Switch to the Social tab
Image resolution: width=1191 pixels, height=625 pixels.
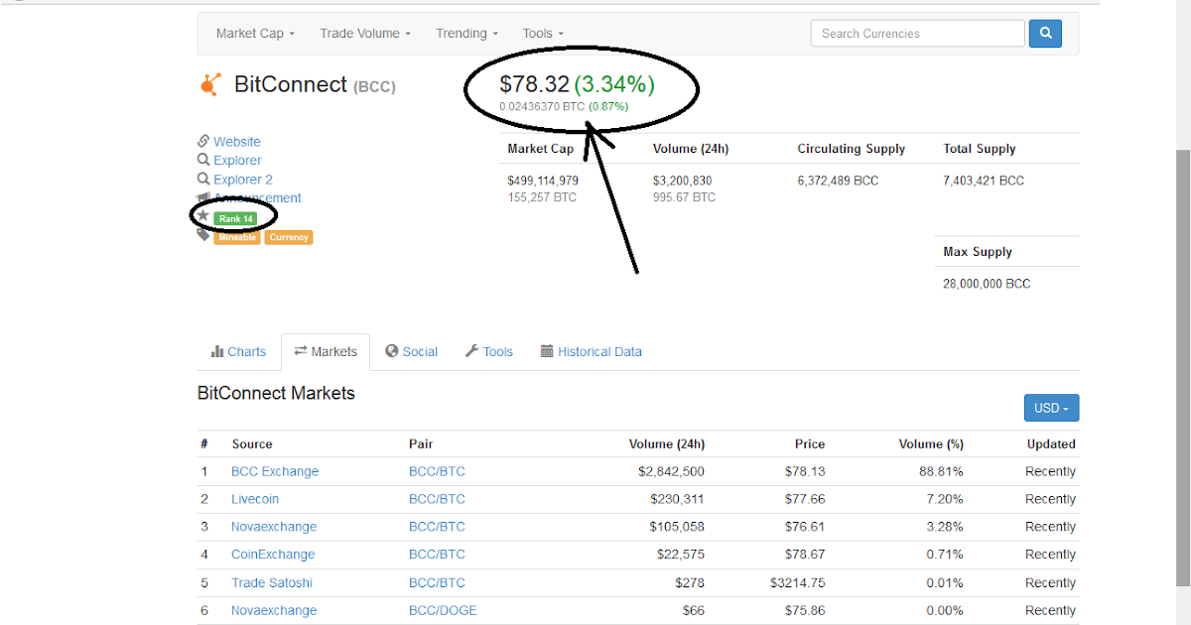(x=412, y=351)
